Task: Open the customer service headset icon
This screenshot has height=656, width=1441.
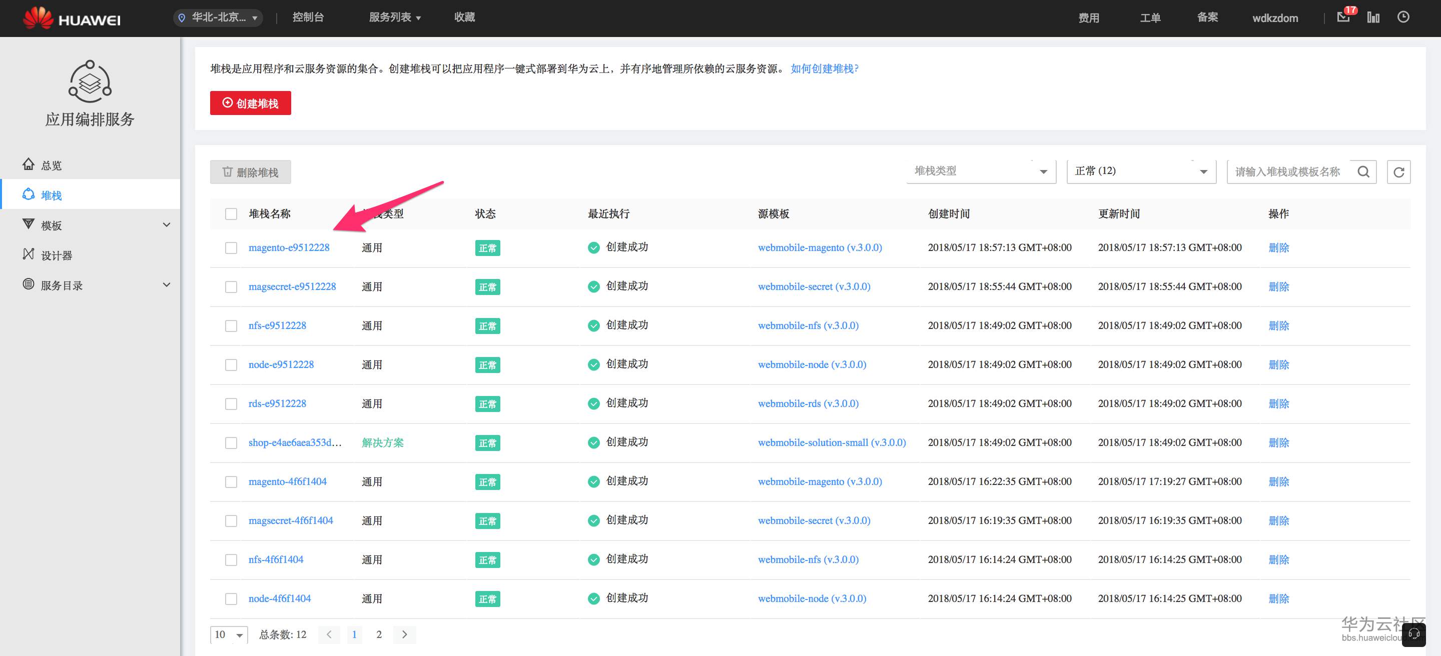Action: pyautogui.click(x=1413, y=633)
